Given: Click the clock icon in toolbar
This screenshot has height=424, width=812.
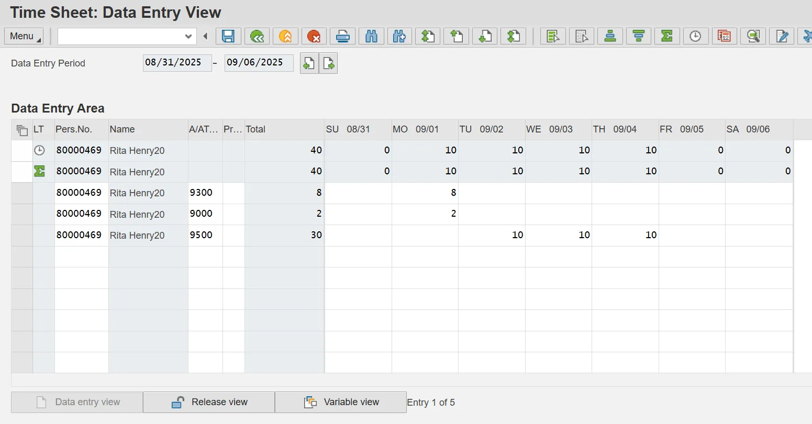Looking at the screenshot, I should point(695,36).
